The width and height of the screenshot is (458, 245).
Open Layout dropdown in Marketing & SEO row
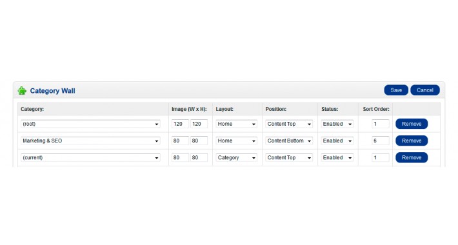[237, 141]
